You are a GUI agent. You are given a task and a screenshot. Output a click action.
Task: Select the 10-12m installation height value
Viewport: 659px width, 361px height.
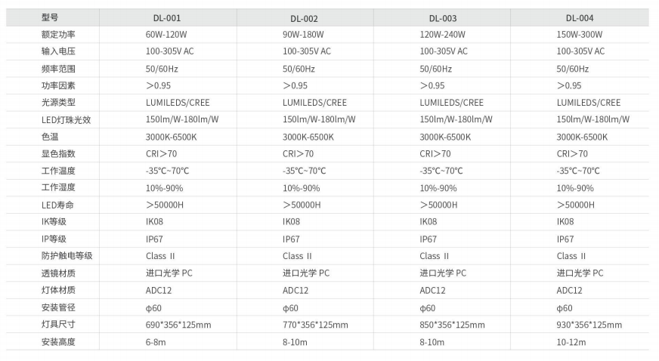pos(571,342)
